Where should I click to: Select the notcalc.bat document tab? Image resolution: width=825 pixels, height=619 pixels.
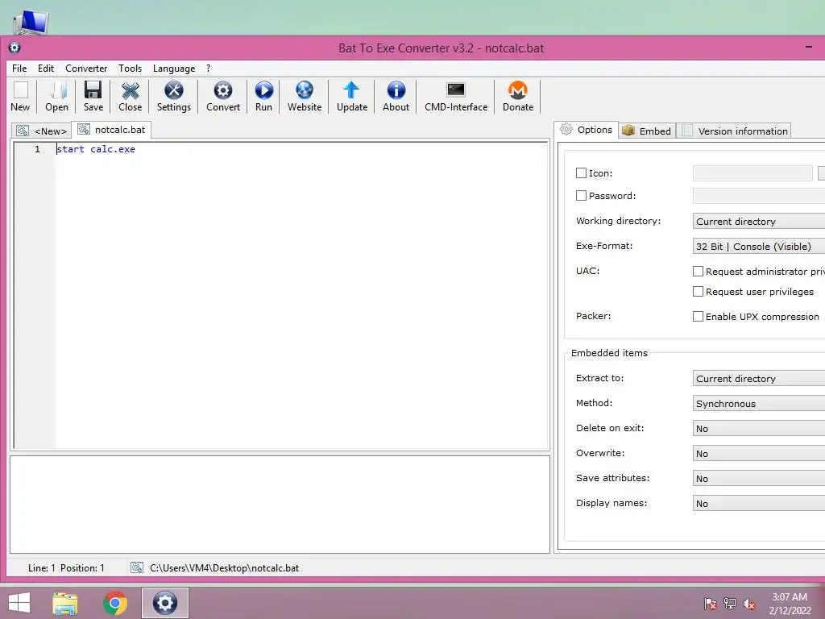111,130
